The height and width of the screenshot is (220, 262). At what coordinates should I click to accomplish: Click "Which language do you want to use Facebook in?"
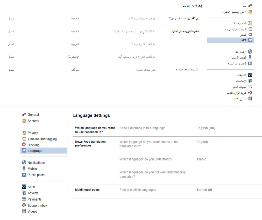point(95,130)
